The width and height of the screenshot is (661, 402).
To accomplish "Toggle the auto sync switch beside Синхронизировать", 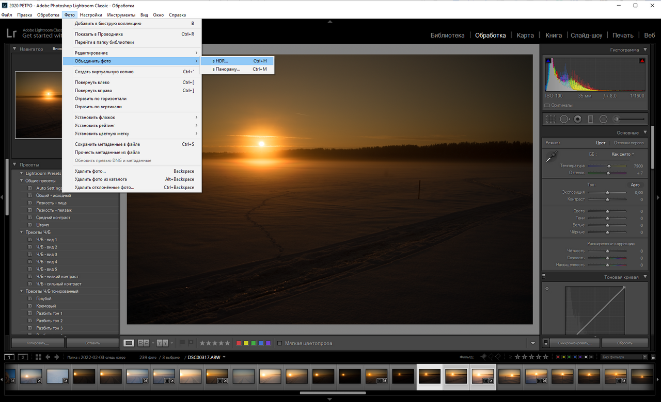I will point(545,343).
